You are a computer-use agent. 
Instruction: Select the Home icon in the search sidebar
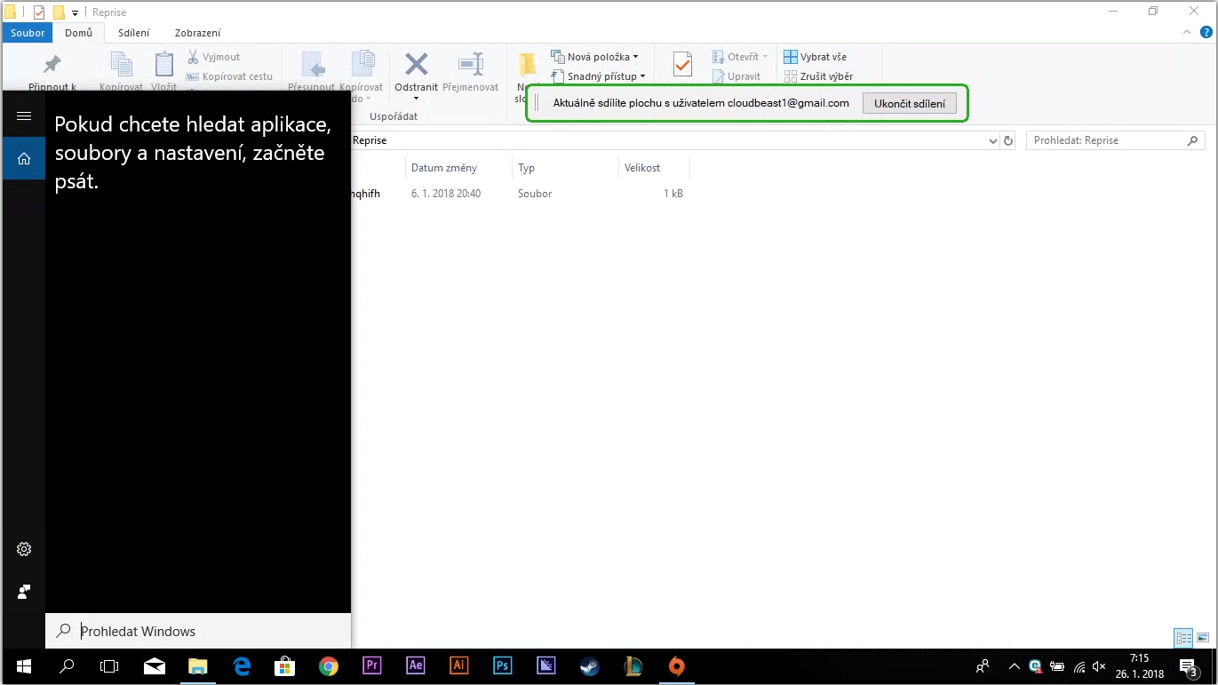click(x=24, y=159)
